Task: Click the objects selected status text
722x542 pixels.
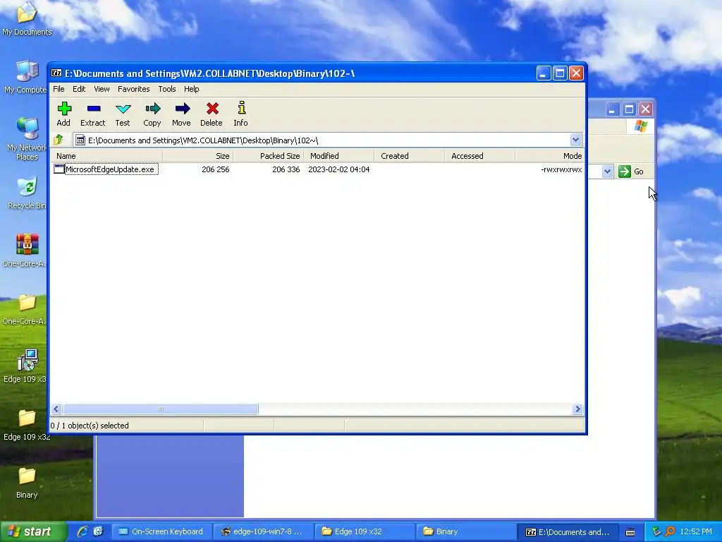Action: (x=90, y=426)
